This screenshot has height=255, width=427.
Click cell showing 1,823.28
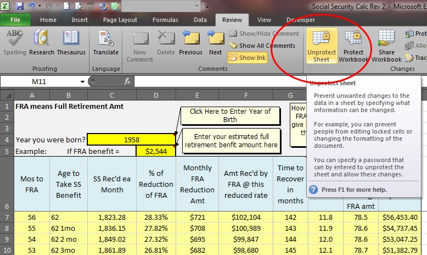click(x=112, y=217)
